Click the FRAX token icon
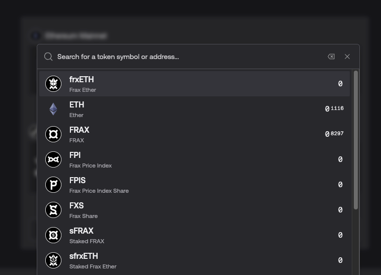 (53, 134)
